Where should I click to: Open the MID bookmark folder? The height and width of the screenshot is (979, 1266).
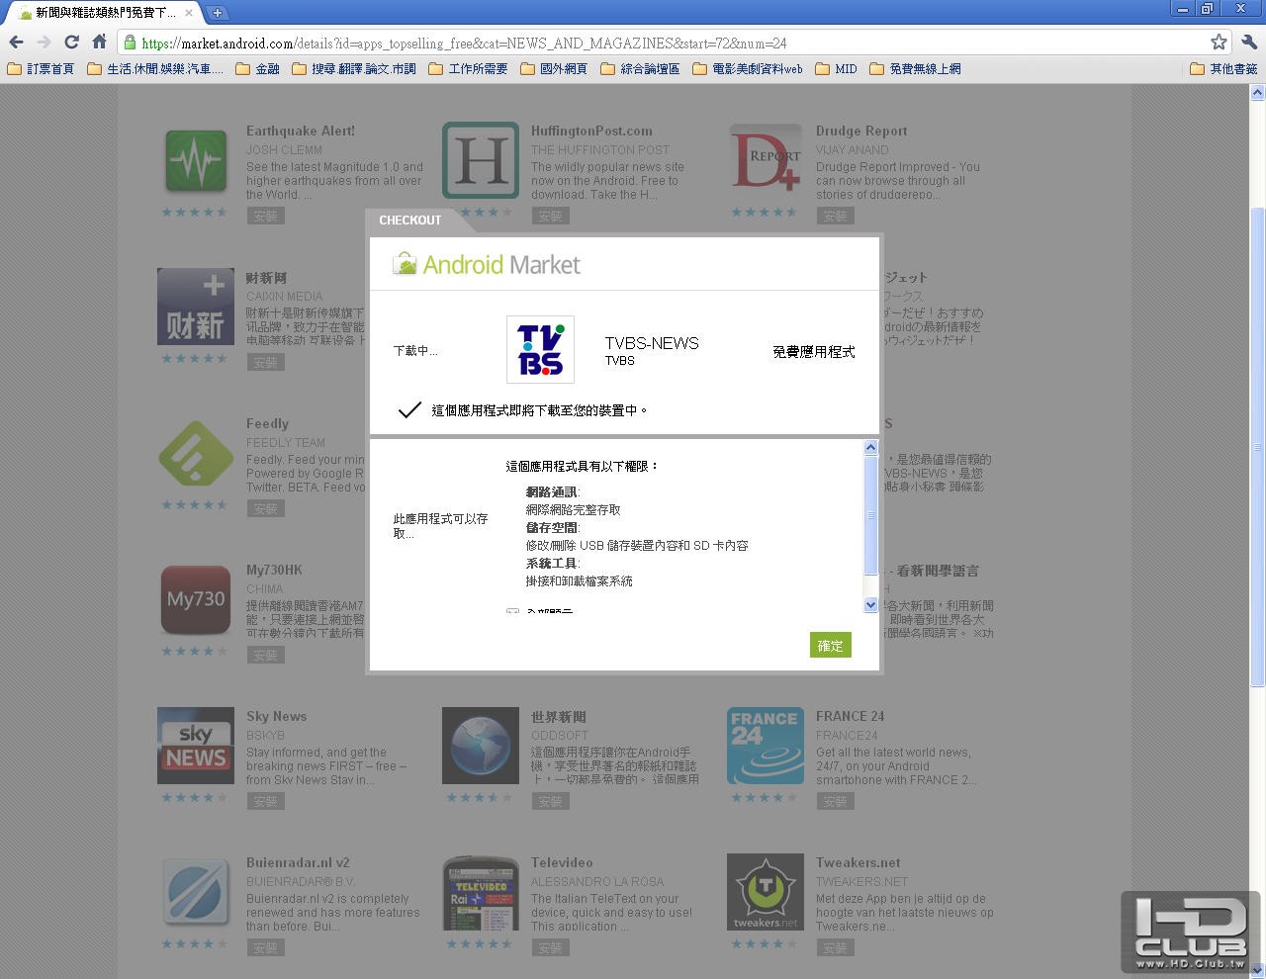836,69
